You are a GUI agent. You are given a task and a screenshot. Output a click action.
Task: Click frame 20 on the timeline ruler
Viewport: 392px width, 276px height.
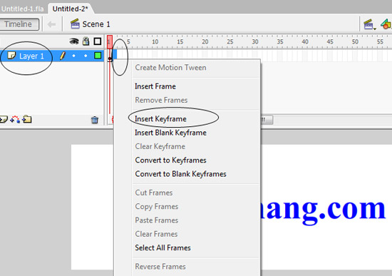tap(205, 41)
